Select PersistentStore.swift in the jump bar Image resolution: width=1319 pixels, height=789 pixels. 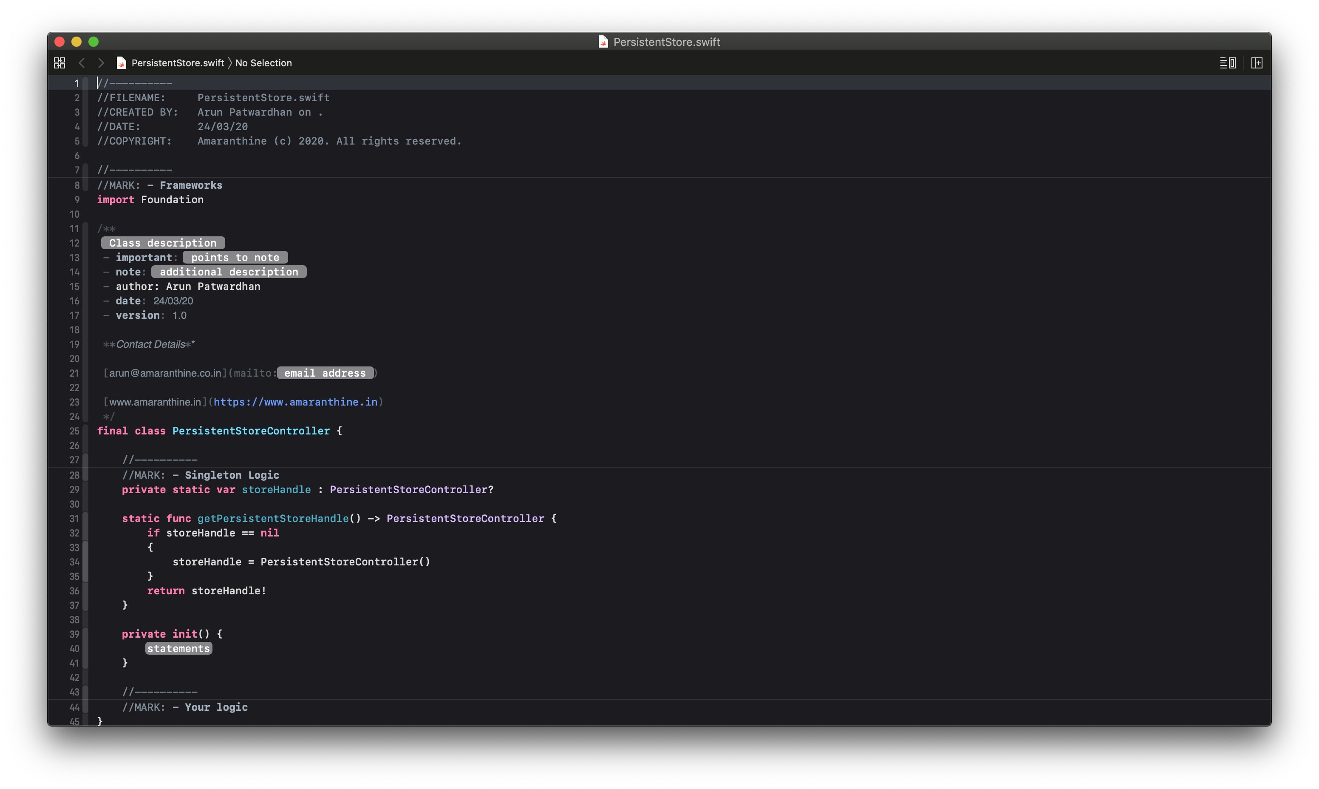point(178,63)
